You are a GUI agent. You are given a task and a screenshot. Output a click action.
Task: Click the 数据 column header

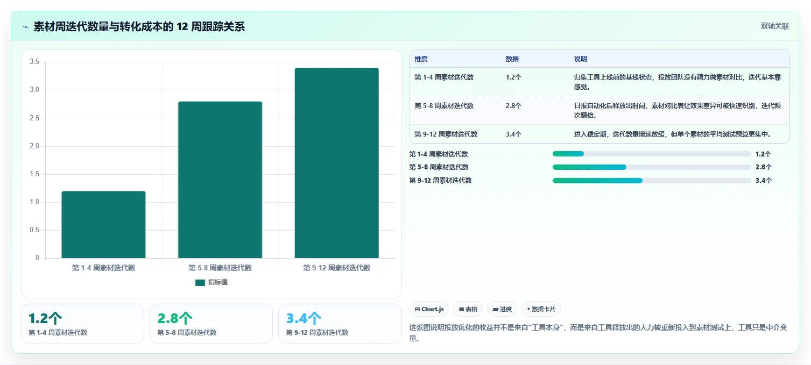coord(512,59)
